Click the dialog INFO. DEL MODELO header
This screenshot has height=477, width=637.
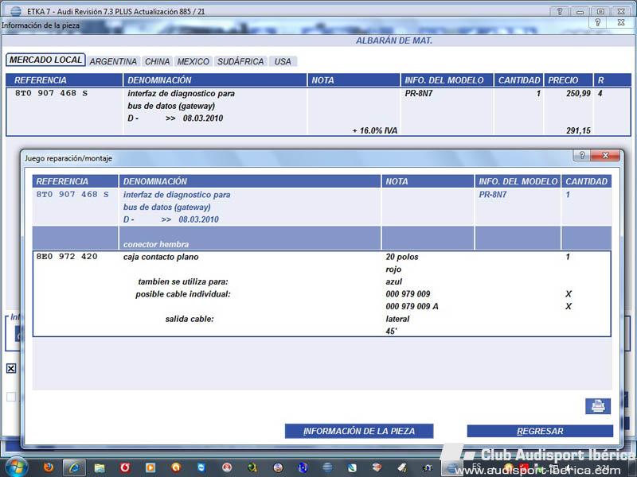pos(518,181)
